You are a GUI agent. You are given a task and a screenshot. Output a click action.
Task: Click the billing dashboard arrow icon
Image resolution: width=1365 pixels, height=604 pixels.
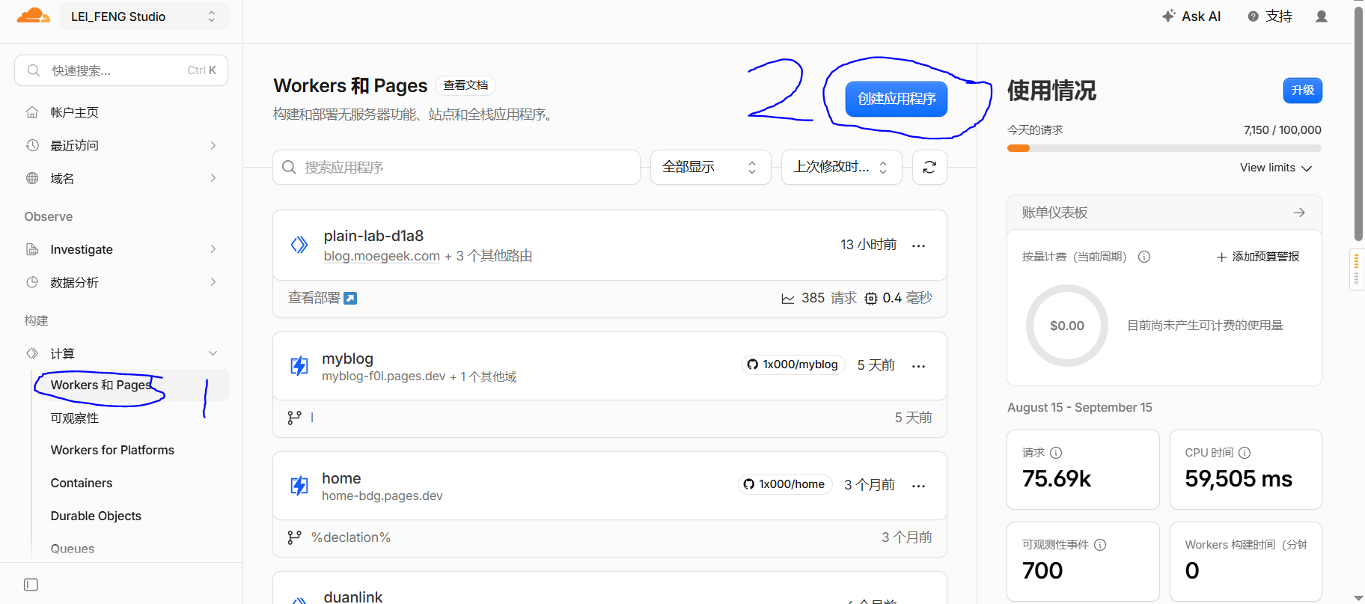(1299, 213)
